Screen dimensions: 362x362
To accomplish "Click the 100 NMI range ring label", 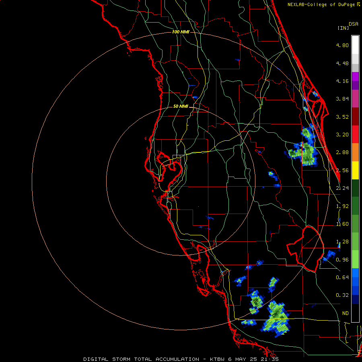I will click(x=181, y=32).
